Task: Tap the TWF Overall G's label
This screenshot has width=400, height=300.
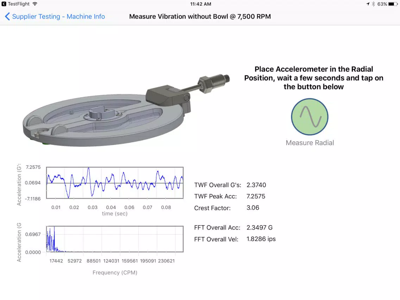Action: point(217,185)
